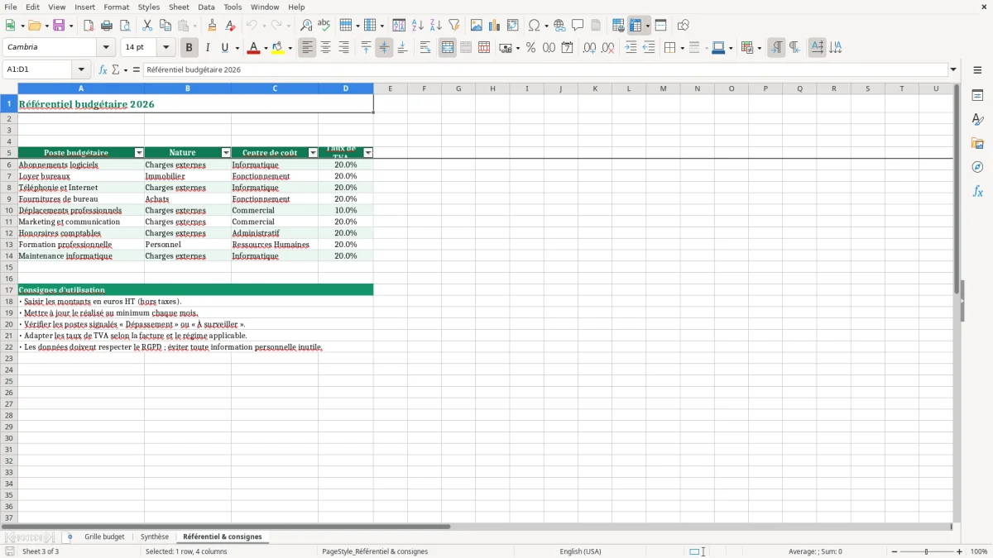Apply red font color swatch
993x558 pixels.
253,48
